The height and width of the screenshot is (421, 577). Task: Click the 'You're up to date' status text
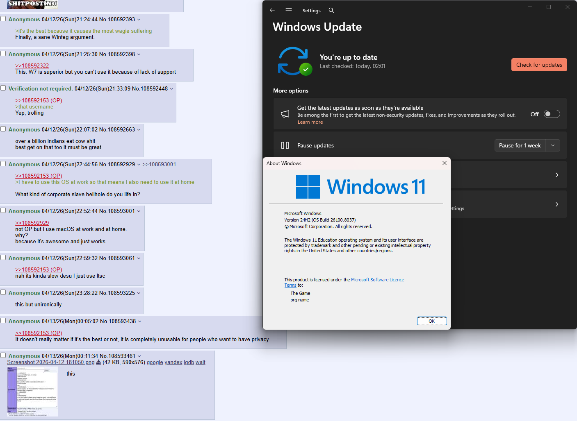[349, 57]
